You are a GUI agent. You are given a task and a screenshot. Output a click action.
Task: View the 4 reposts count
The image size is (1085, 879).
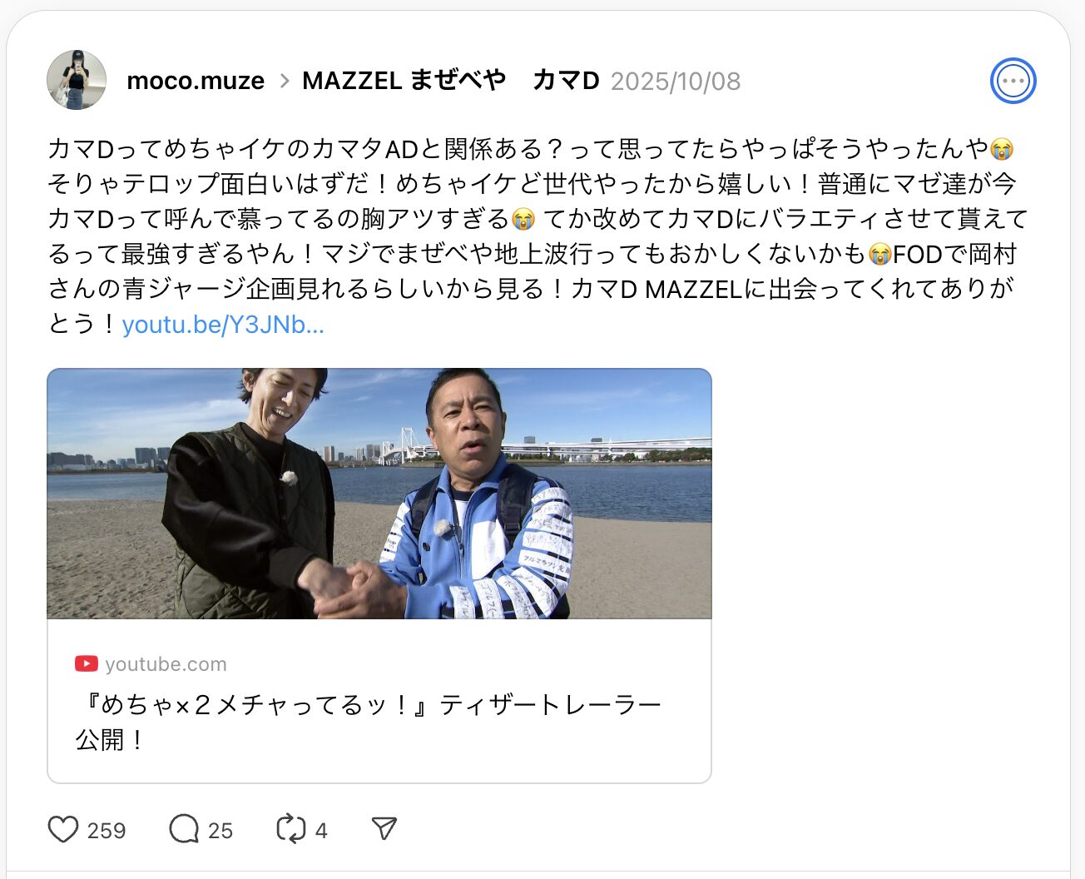coord(321,830)
